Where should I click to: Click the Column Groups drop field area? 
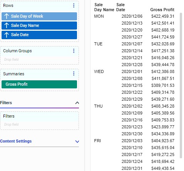(39, 60)
